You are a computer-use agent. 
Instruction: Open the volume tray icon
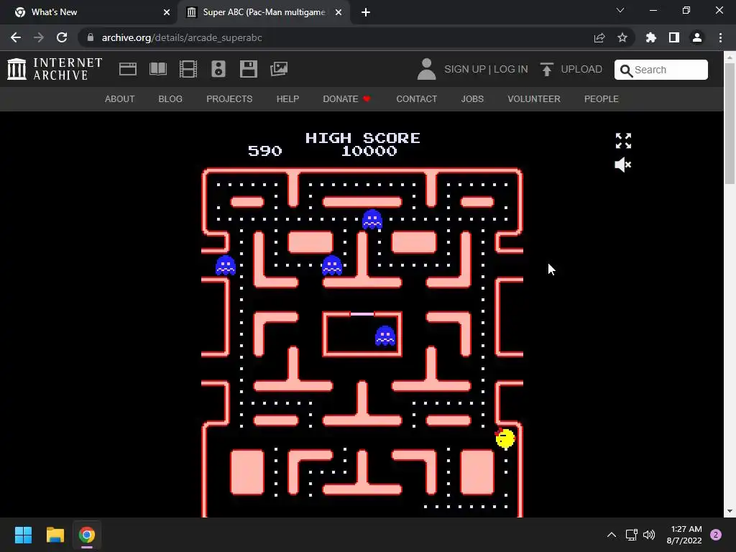click(x=649, y=535)
